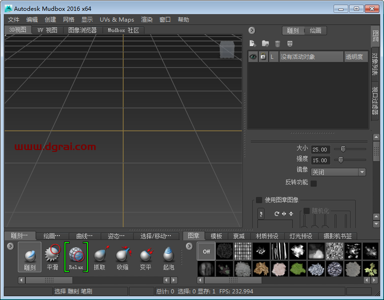Toggle the layer lock padlock icon

coord(262,56)
